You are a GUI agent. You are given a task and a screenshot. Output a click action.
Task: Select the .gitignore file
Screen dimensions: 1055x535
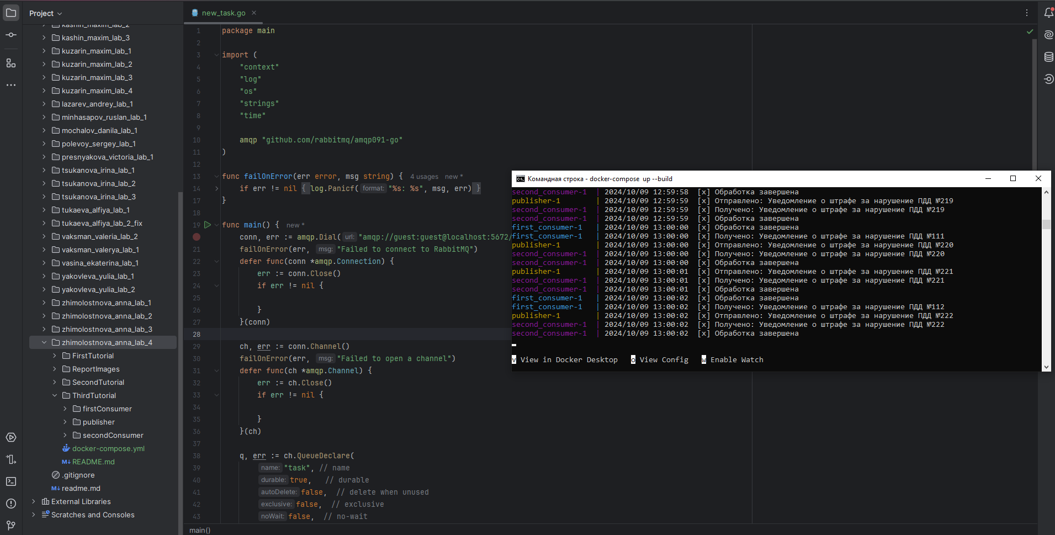[x=73, y=475]
